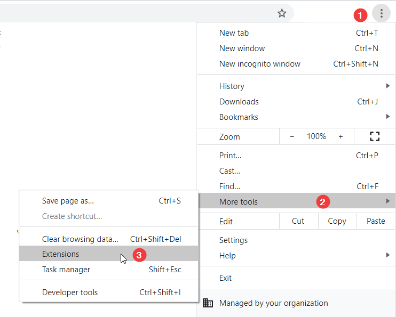Open Extensions from More tools

pos(108,254)
